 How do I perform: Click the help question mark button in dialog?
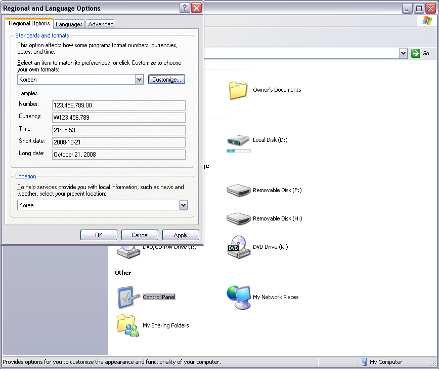tap(185, 8)
